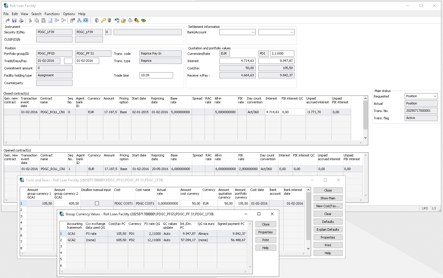Click the yellow key icon in toolbar
The height and width of the screenshot is (278, 443).
point(103,20)
